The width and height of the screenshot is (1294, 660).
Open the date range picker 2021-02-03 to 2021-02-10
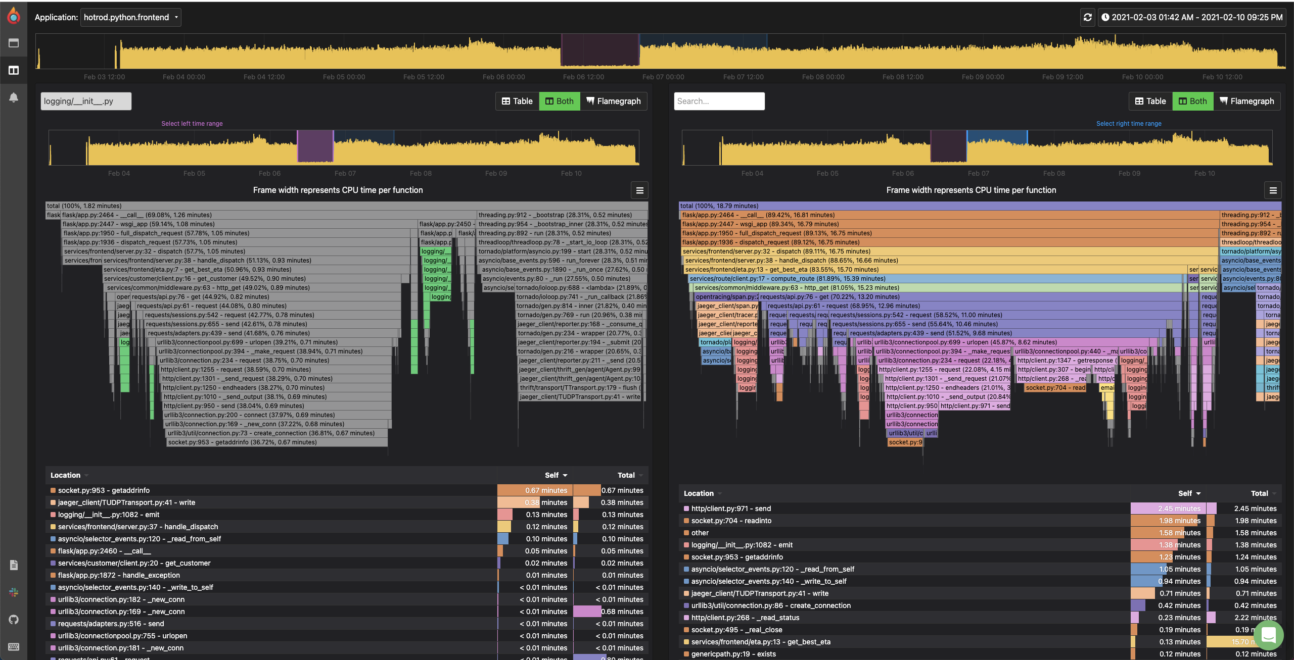click(x=1191, y=17)
